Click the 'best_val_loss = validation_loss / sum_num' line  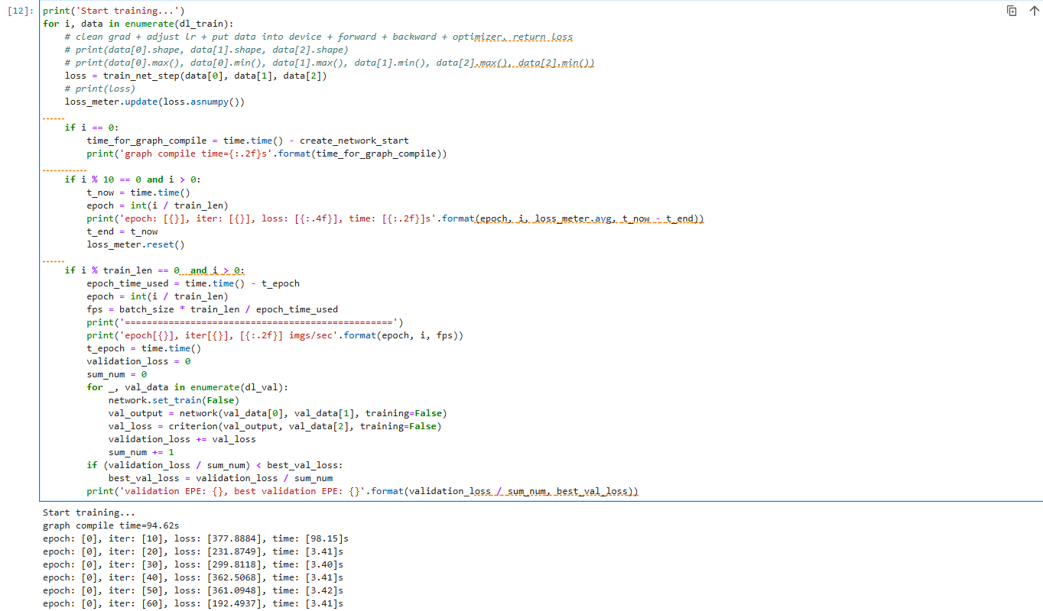click(x=220, y=478)
